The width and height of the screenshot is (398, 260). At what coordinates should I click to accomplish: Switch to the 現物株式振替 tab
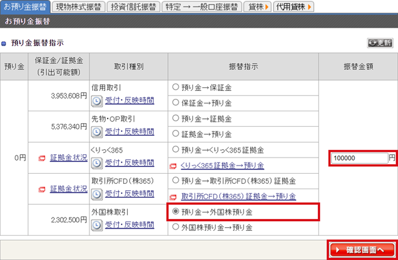tap(77, 7)
